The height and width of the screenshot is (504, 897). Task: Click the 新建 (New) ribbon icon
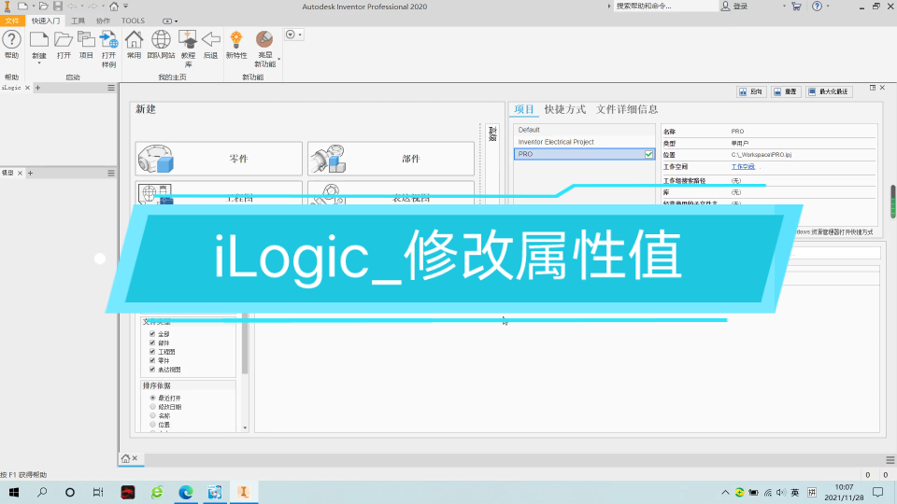39,41
